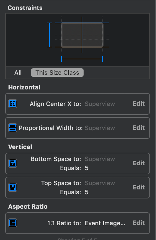156x240 pixels.
Task: Click the Top Space constraint icon
Action: coord(13,187)
